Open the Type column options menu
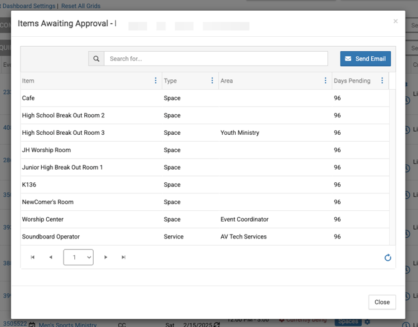Image resolution: width=418 pixels, height=327 pixels. [x=212, y=81]
